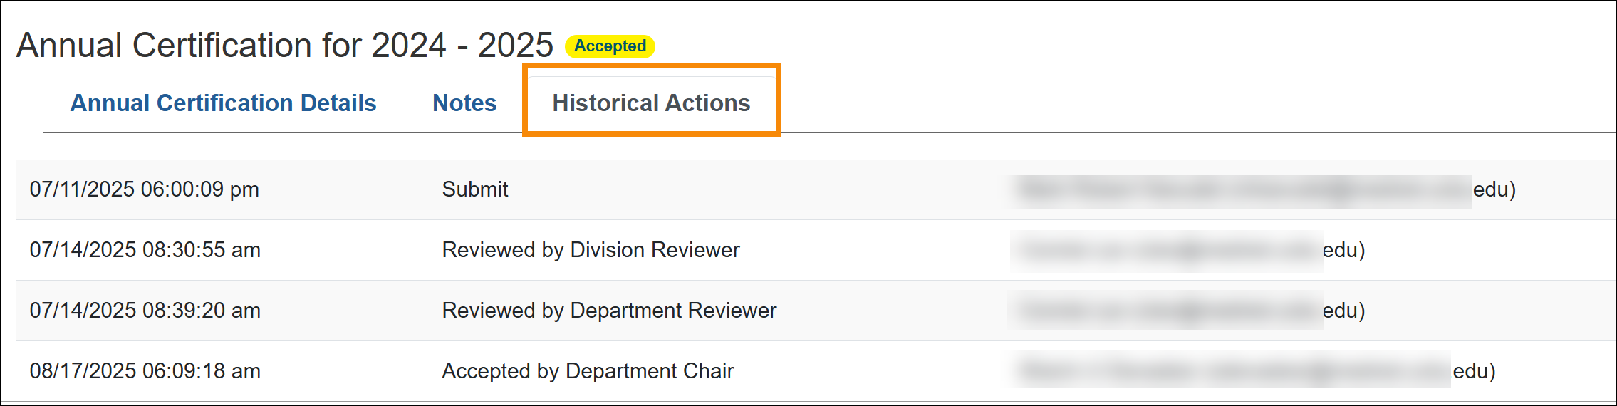The height and width of the screenshot is (406, 1617).
Task: Open the Annual Certification Details tab
Action: coord(223,103)
